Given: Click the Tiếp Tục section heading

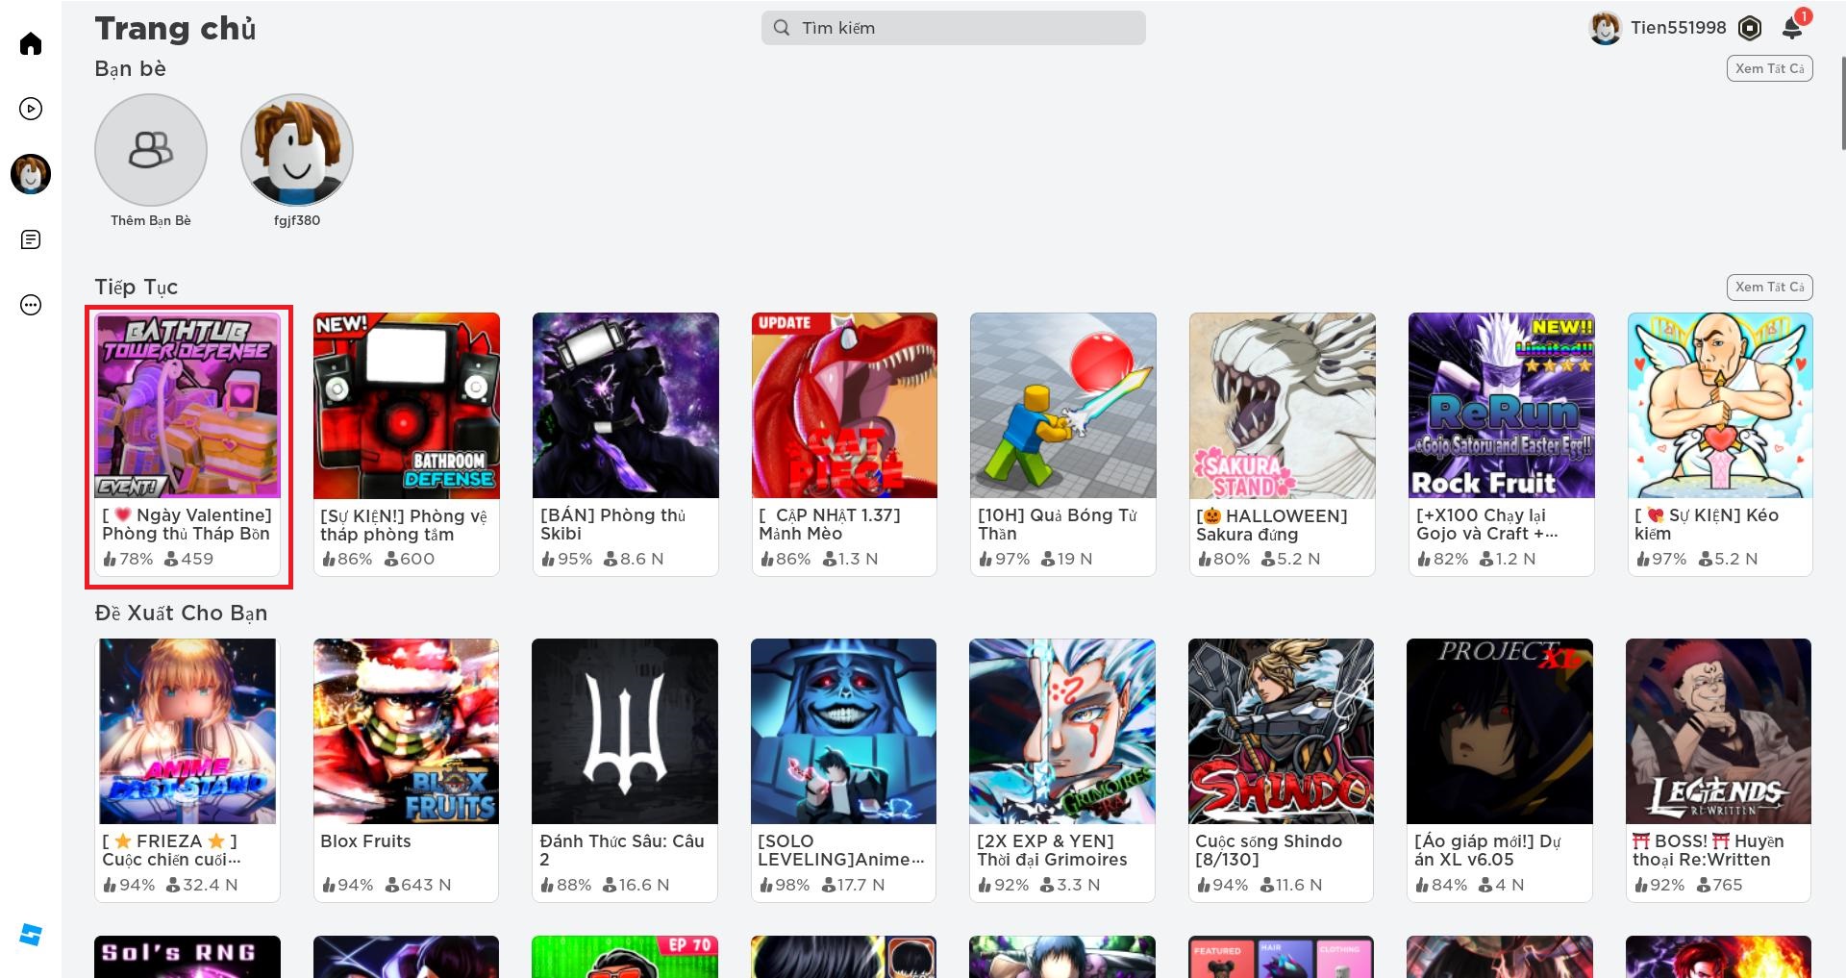Looking at the screenshot, I should (137, 288).
